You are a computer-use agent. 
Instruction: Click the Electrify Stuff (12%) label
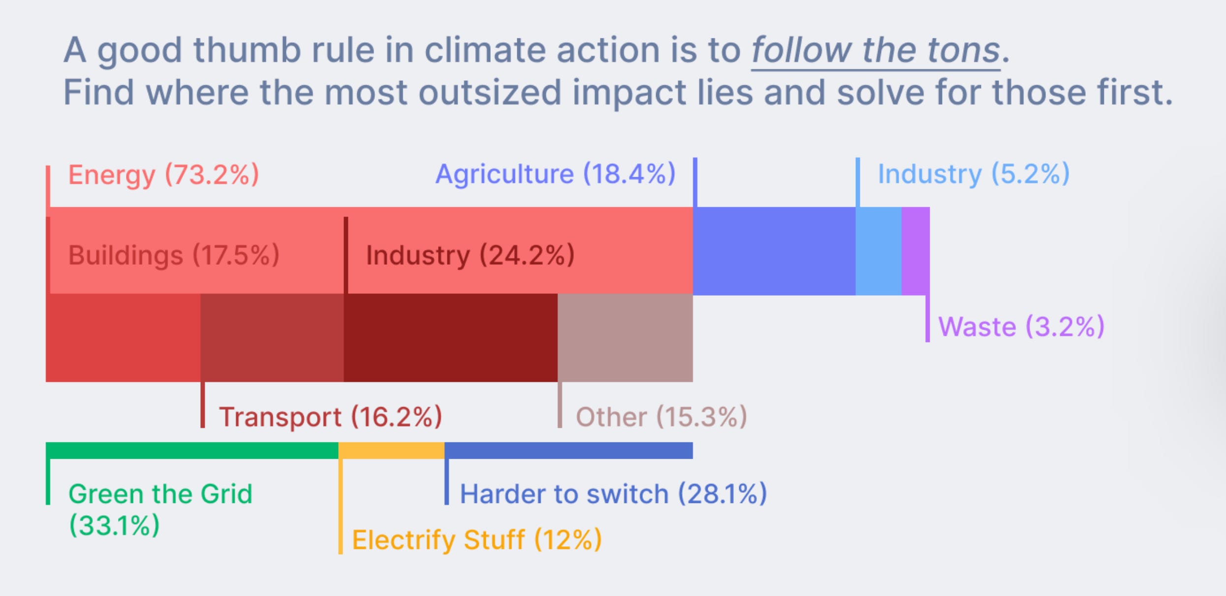477,540
